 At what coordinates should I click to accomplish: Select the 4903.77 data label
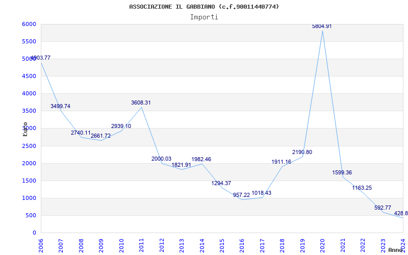click(x=41, y=58)
